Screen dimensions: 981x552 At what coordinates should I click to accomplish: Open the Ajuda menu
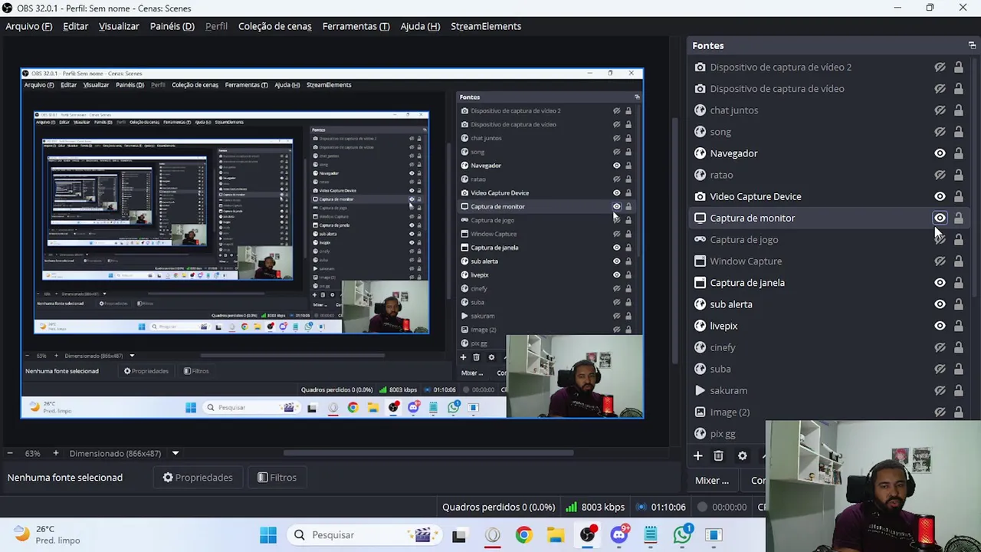(x=420, y=26)
